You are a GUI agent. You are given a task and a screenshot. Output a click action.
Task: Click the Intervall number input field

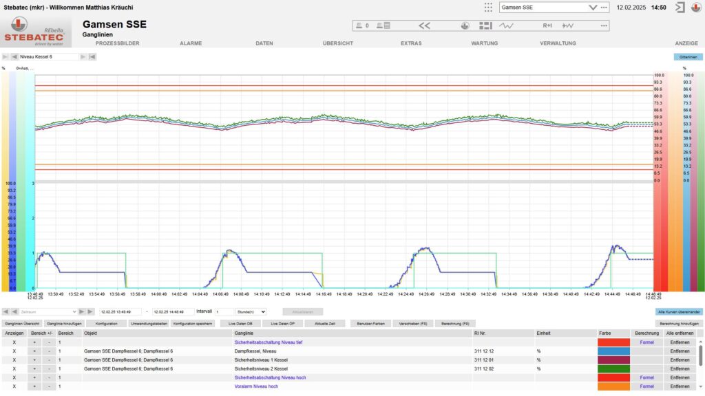[224, 311]
